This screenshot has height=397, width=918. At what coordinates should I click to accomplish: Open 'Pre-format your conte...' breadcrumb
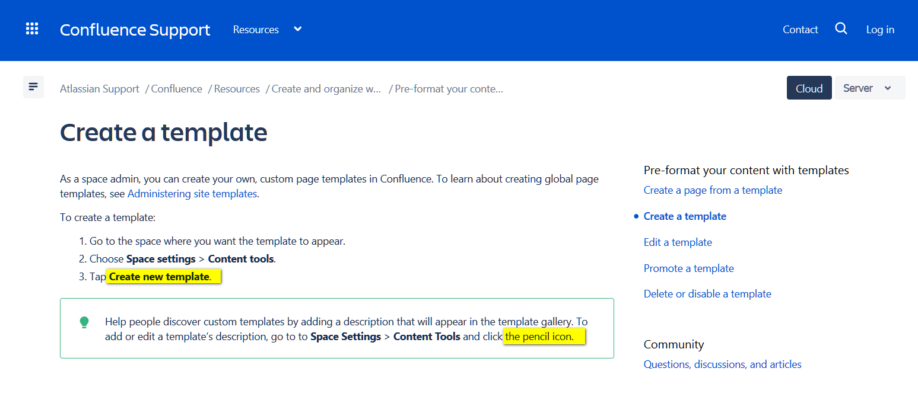point(449,89)
